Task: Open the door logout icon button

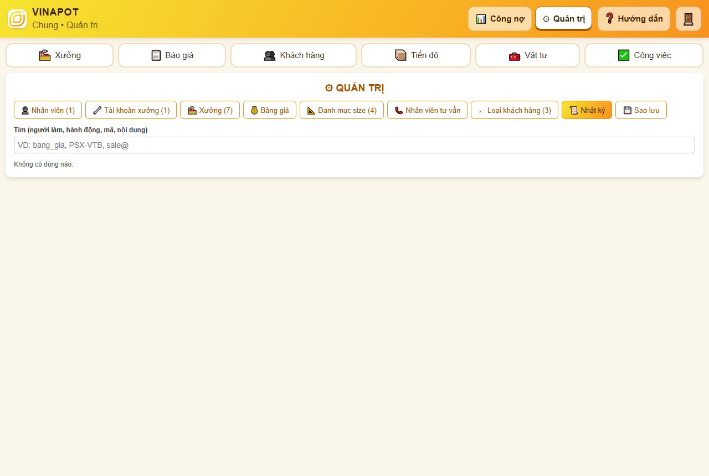Action: tap(689, 19)
